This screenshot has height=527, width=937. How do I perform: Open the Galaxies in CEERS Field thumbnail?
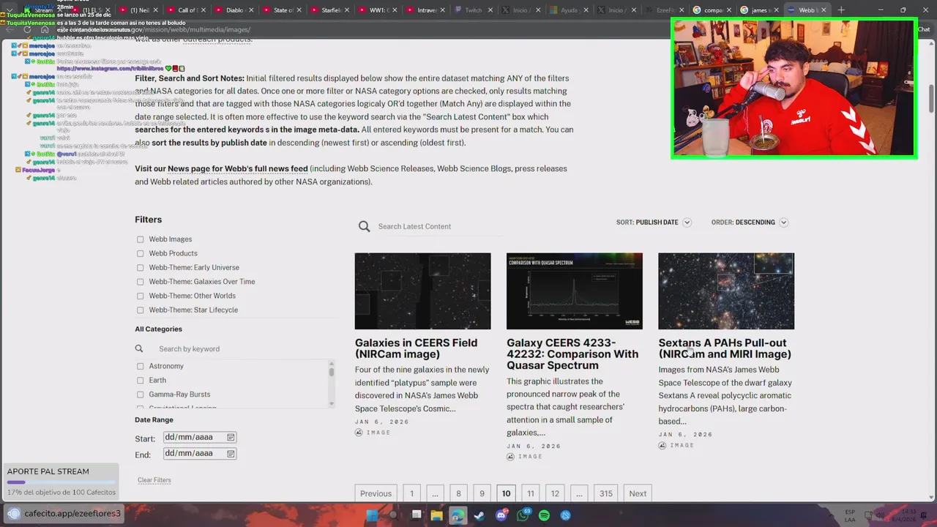pos(422,291)
